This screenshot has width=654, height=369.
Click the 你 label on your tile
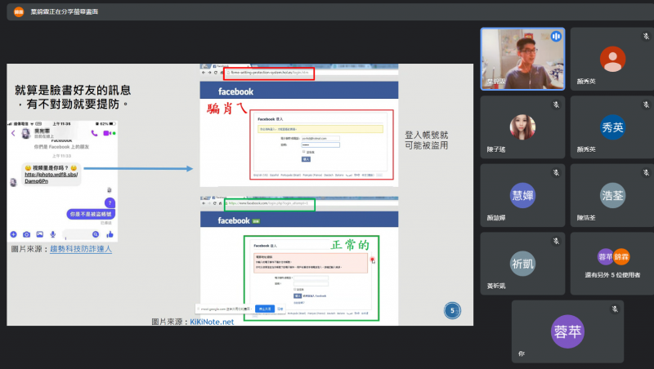coord(522,354)
